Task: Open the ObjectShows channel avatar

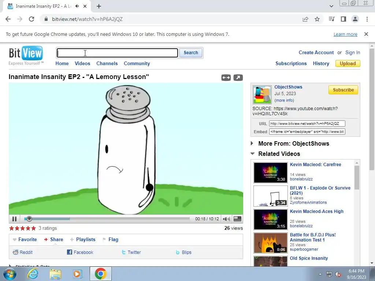Action: point(262,94)
